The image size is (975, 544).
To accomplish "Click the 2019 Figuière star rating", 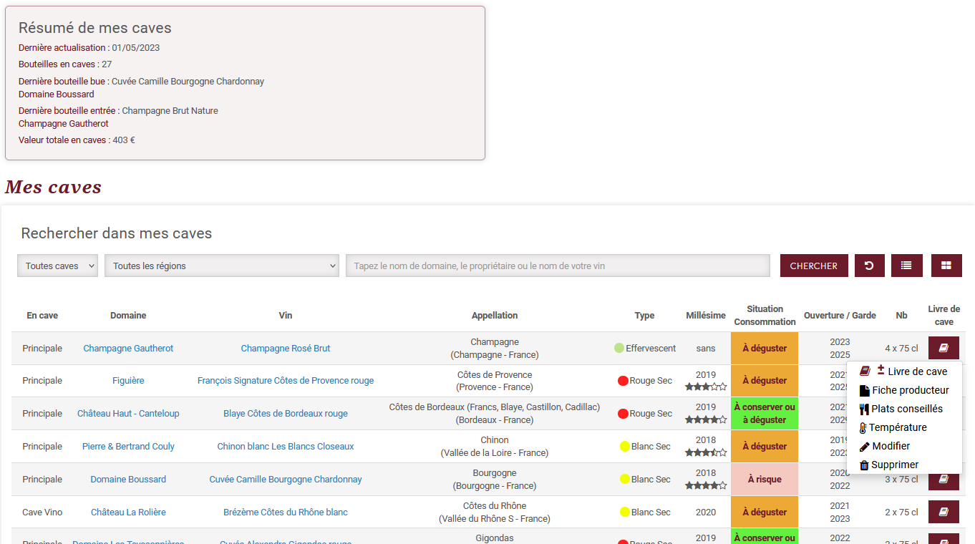I will point(705,387).
